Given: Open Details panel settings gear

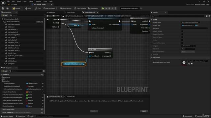Looking at the screenshot, I should [x=209, y=16].
